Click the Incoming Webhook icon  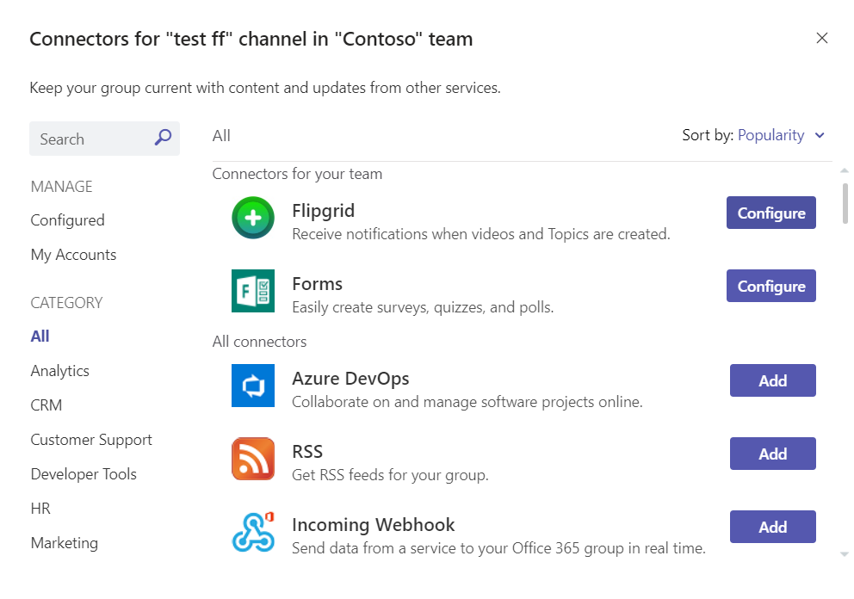pyautogui.click(x=253, y=532)
